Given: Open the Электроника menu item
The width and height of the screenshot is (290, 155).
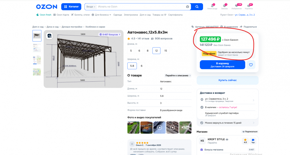Looking at the screenshot, I should tap(131, 15).
